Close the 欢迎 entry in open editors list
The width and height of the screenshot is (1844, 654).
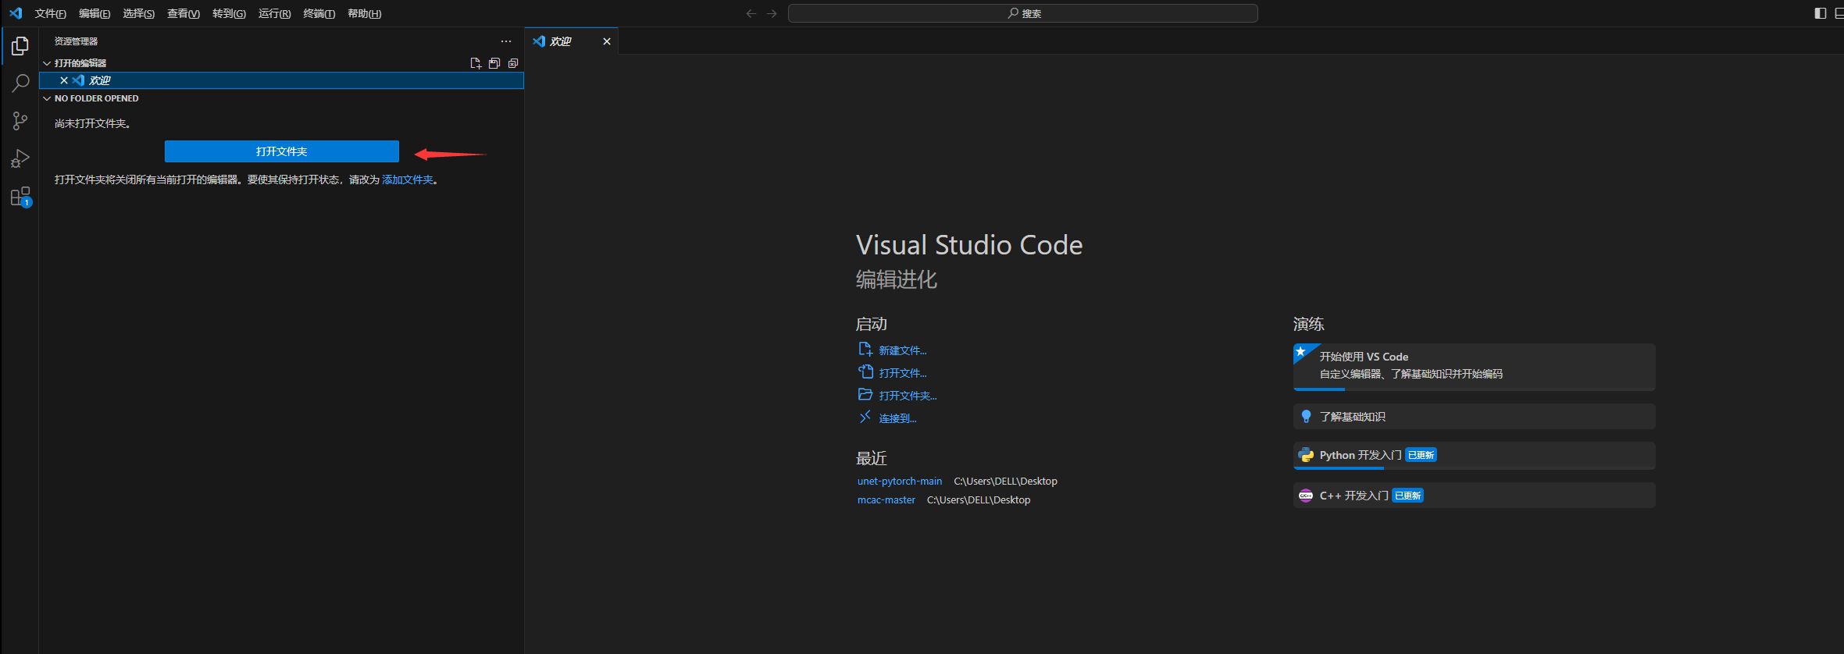[x=64, y=80]
